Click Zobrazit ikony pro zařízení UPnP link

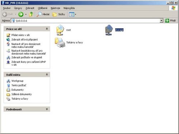[29, 63]
